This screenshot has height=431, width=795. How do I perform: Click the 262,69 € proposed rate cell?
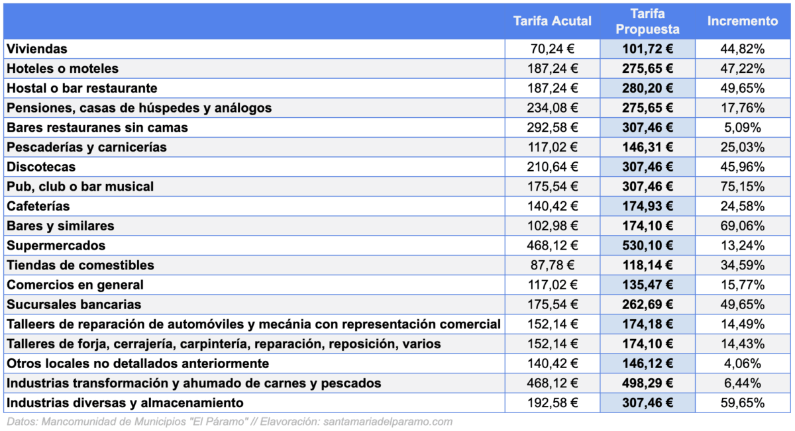(648, 305)
